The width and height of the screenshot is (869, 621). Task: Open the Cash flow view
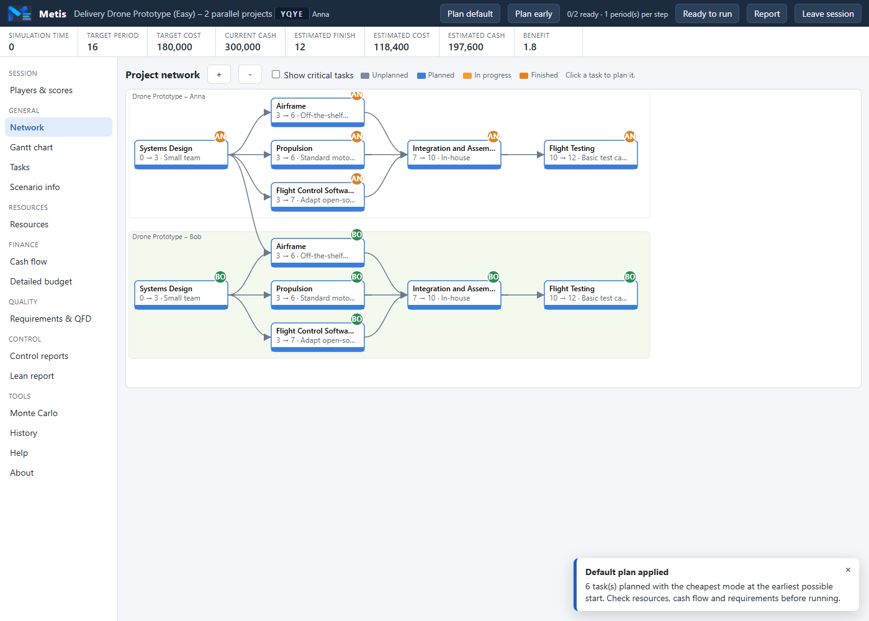[58, 261]
